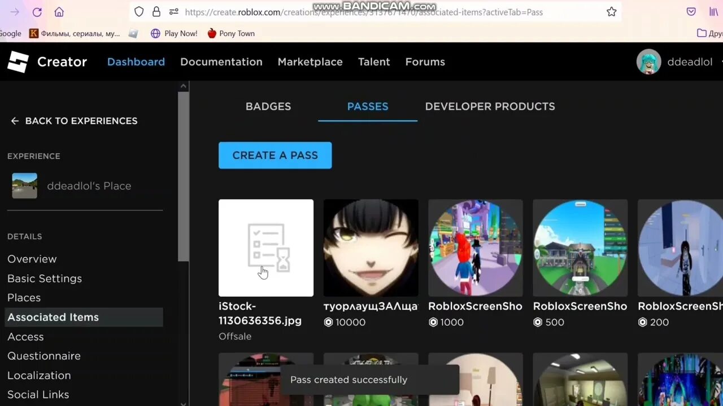This screenshot has height=406, width=723.
Task: Switch to the Developer Products tab
Action: point(490,107)
